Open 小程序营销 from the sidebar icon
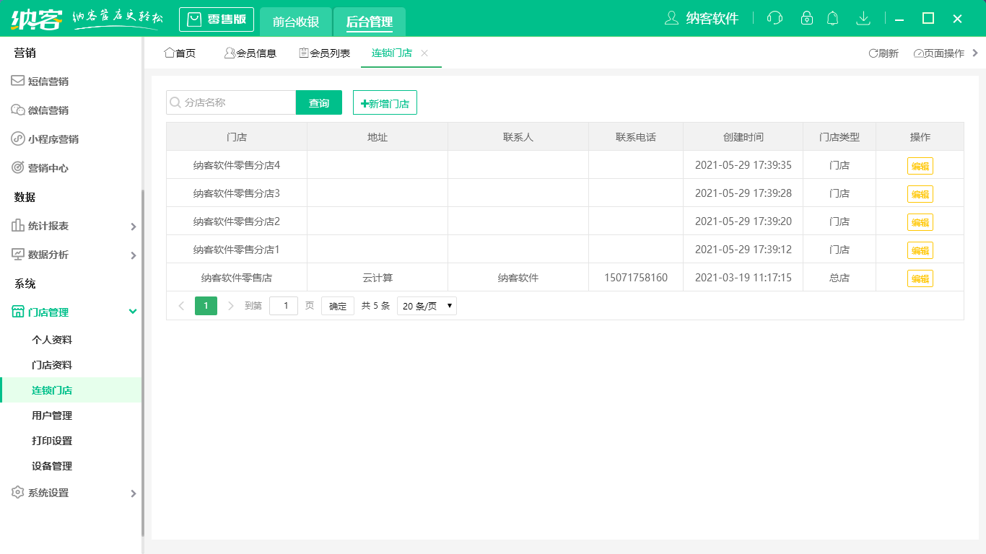The height and width of the screenshot is (554, 986). coord(17,138)
